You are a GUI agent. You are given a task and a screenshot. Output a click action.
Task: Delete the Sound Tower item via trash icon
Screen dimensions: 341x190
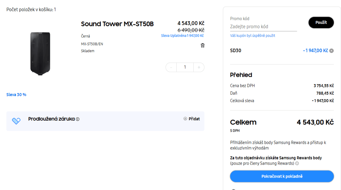(202, 45)
